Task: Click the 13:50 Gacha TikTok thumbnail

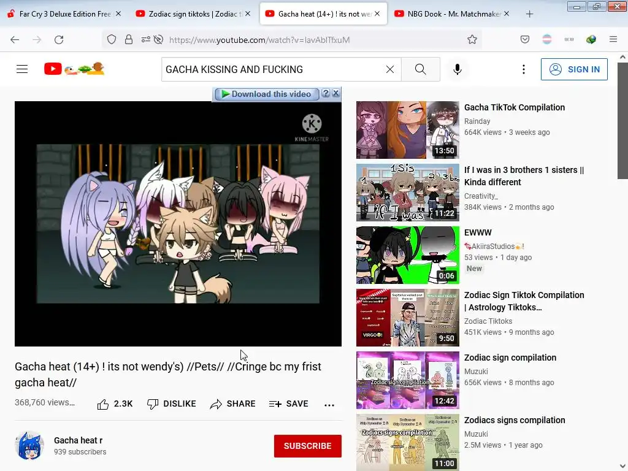Action: click(x=408, y=130)
